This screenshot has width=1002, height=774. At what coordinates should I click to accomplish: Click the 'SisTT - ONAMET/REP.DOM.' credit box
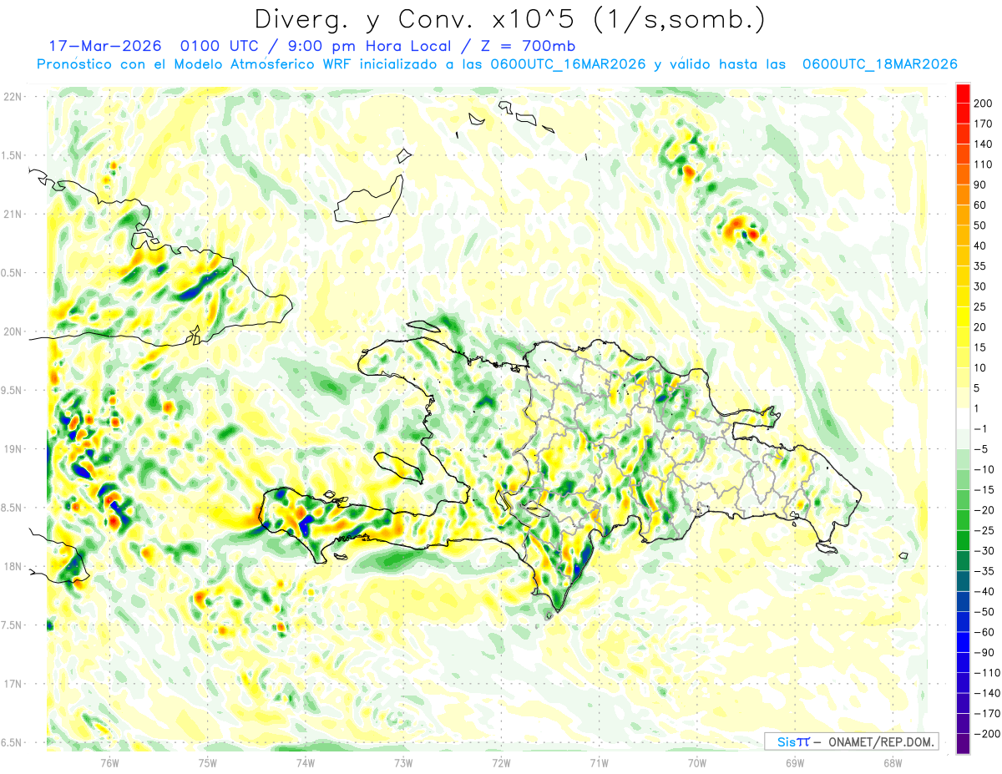[x=852, y=741]
